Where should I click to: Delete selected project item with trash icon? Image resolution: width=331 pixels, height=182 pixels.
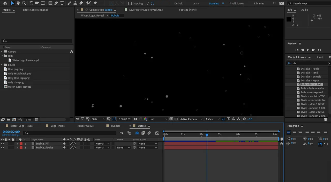[x=36, y=119]
